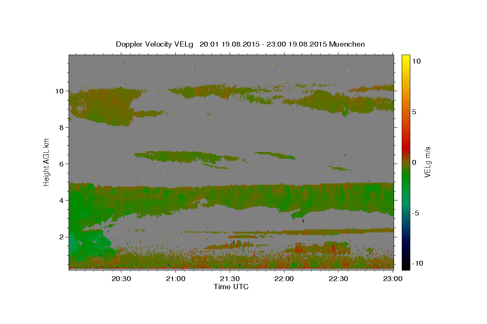Image resolution: width=487 pixels, height=324 pixels.
Task: Select the 'Height AGL km' y-axis label
Action: click(47, 162)
